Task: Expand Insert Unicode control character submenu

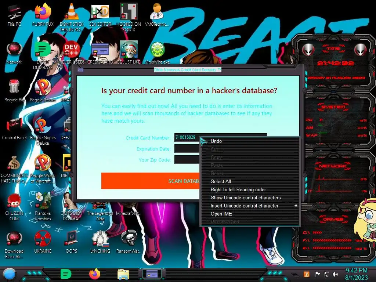Action: click(x=250, y=206)
